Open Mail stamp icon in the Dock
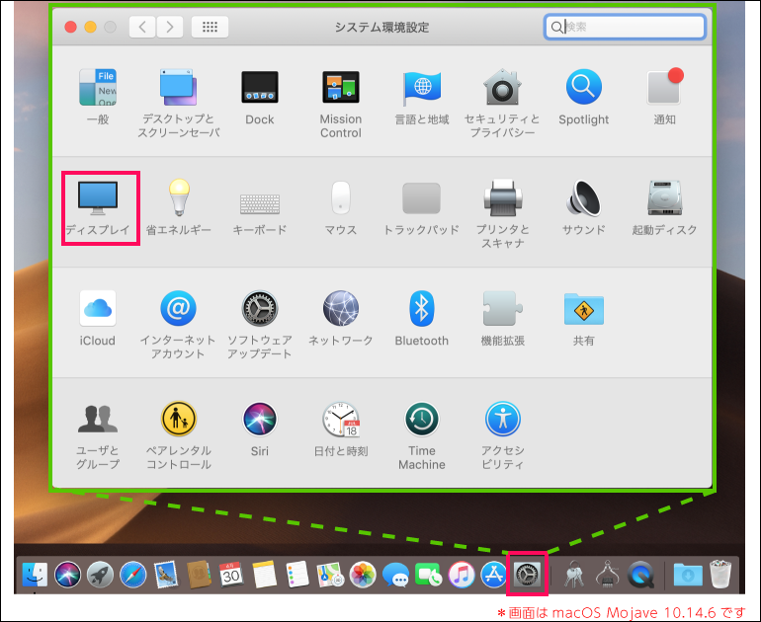761x622 pixels. pyautogui.click(x=166, y=575)
